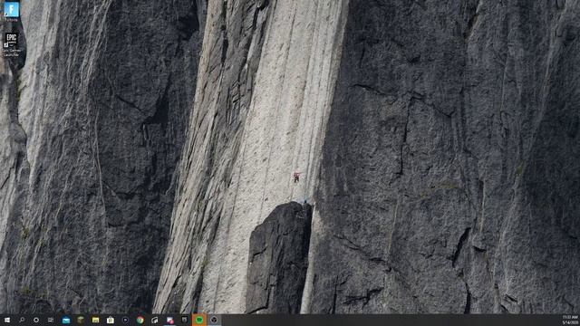The height and width of the screenshot is (326, 580).
Task: Open the pink photo app on taskbar
Action: pyautogui.click(x=169, y=320)
